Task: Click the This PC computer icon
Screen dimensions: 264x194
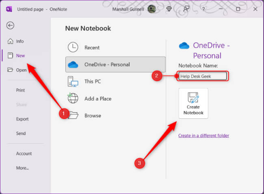Action: tap(73, 82)
